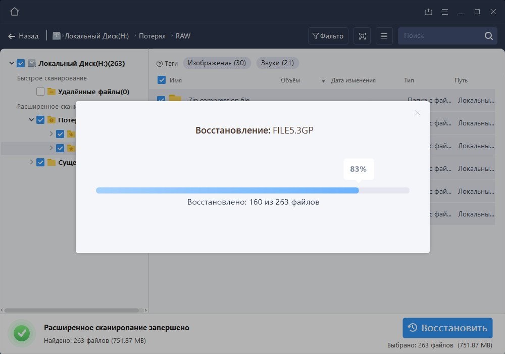
Task: Close the recovery progress dialog
Action: [417, 113]
